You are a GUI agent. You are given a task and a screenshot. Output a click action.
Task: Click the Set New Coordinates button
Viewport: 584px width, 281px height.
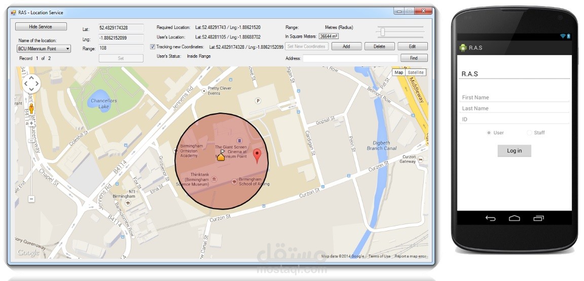pyautogui.click(x=307, y=47)
